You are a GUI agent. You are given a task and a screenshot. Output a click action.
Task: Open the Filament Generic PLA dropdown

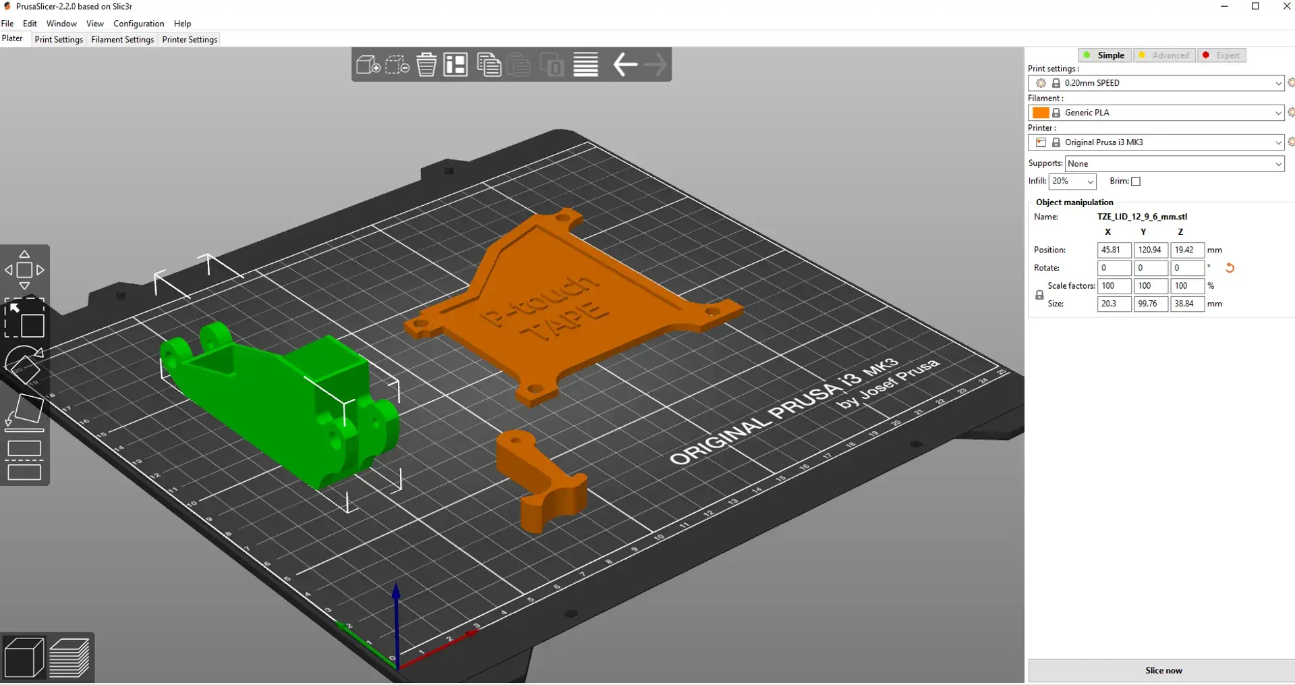(1156, 113)
